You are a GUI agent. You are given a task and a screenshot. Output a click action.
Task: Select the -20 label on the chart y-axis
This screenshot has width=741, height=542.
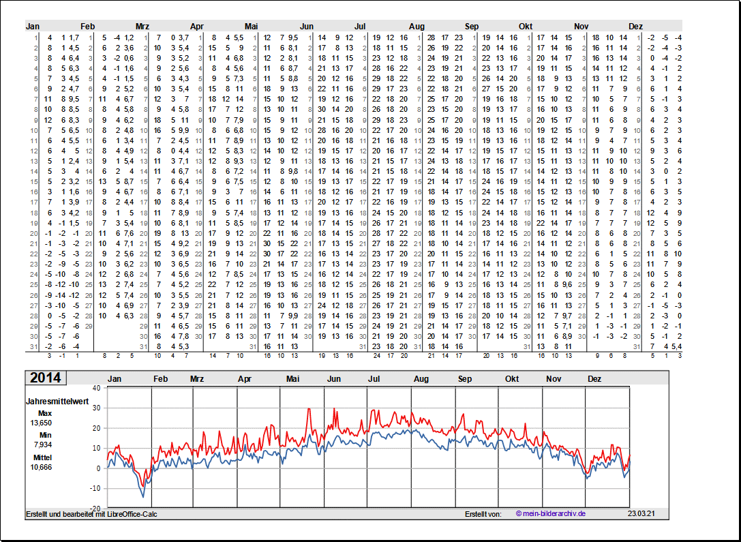click(95, 509)
